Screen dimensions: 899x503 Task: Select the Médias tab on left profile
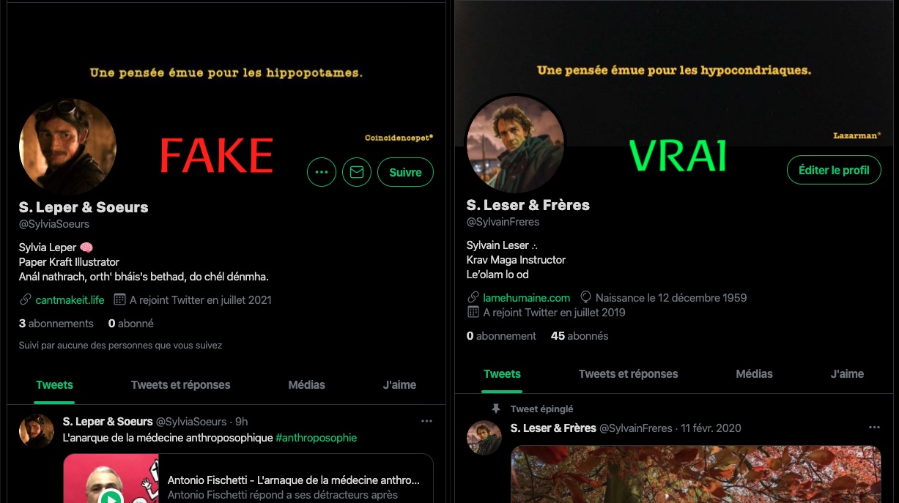306,384
